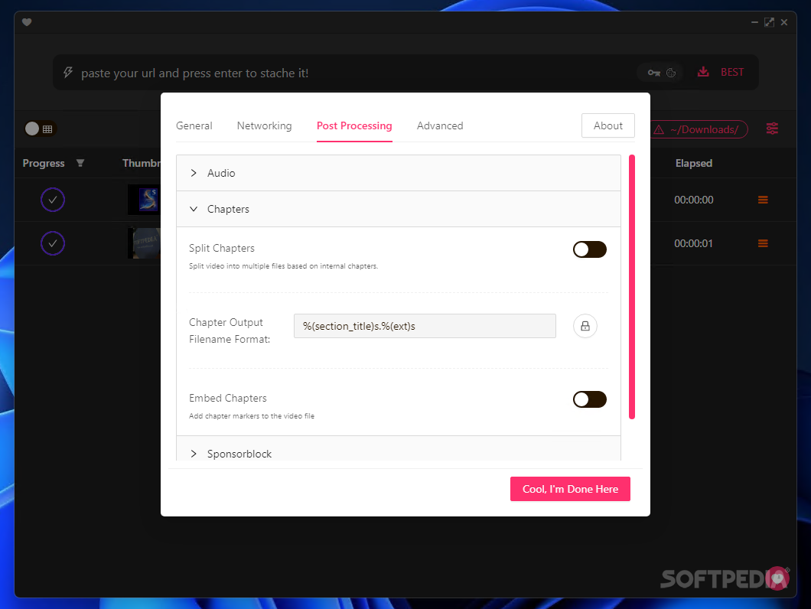
Task: Open the first download's thumbnail
Action: 145,200
